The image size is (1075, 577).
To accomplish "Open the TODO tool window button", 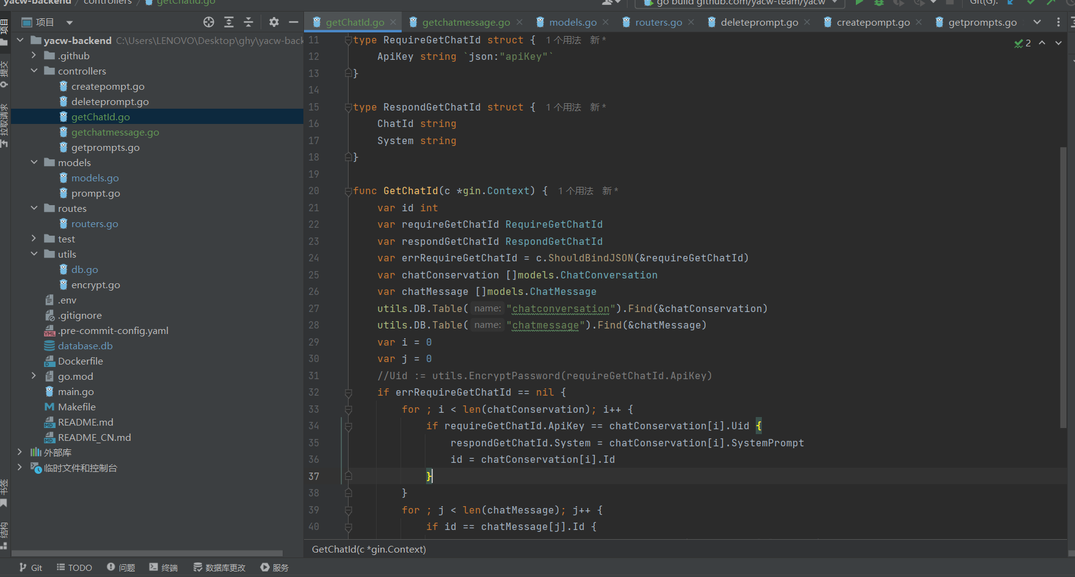I will pos(74,567).
